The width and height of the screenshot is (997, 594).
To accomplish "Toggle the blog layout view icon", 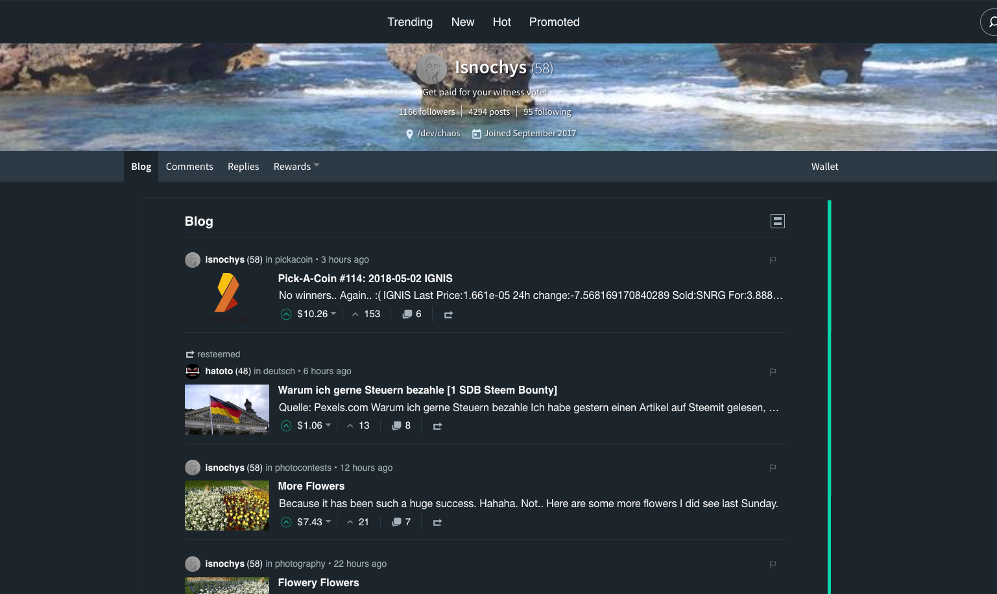I will tap(778, 221).
